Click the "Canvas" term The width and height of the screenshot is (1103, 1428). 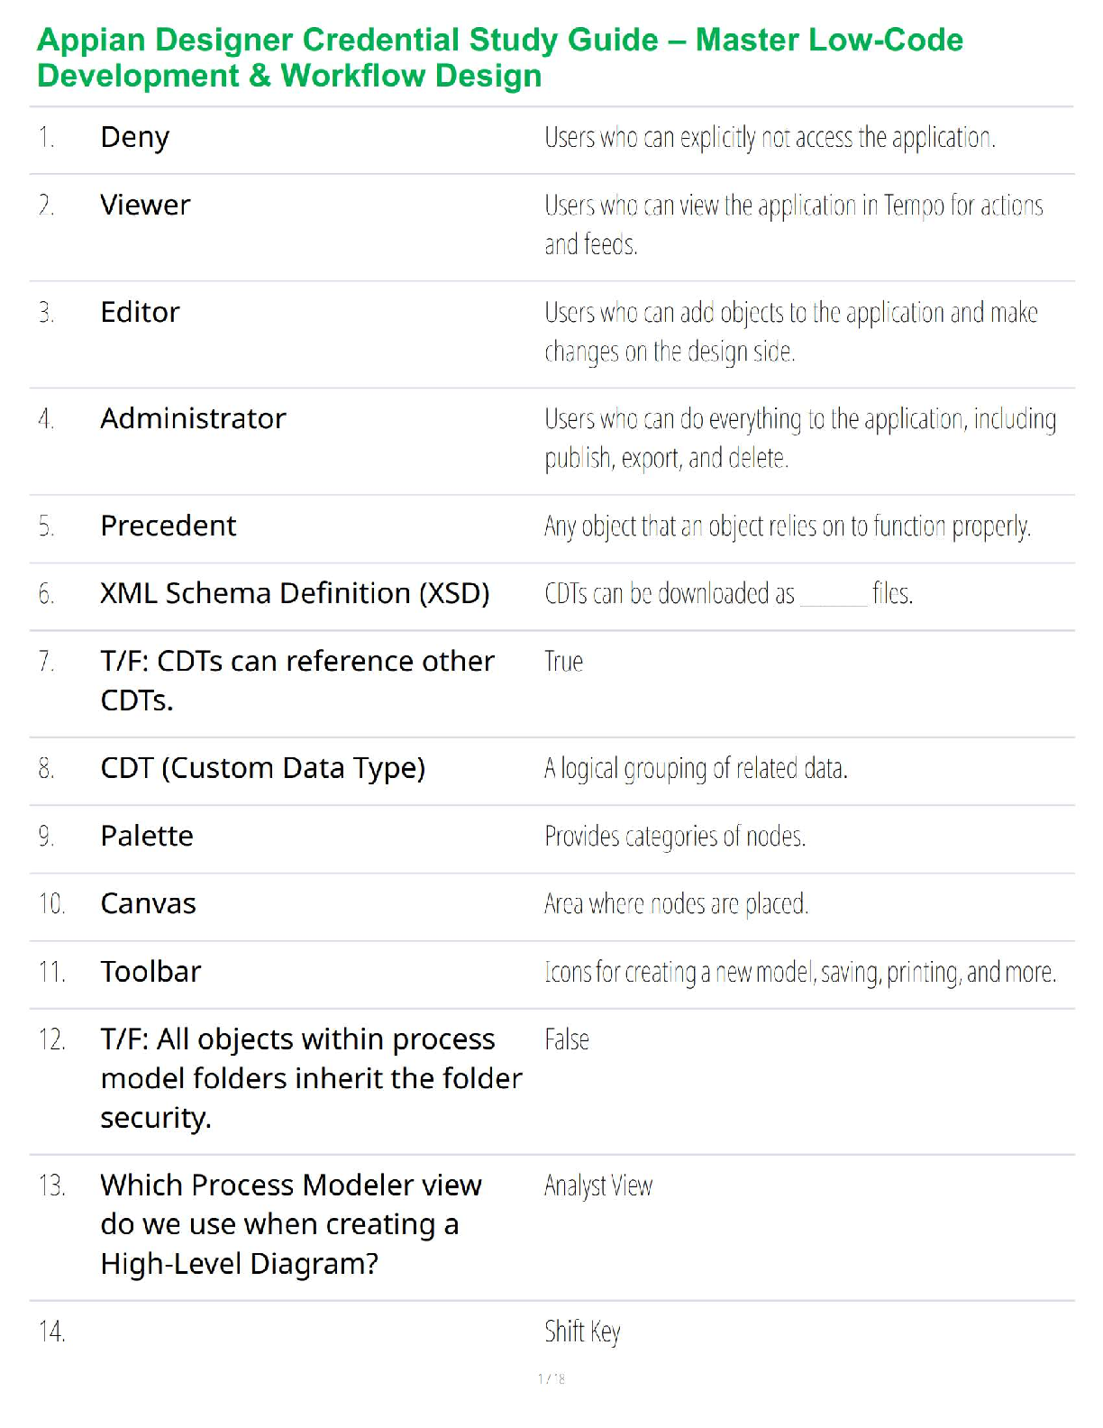pos(148,904)
